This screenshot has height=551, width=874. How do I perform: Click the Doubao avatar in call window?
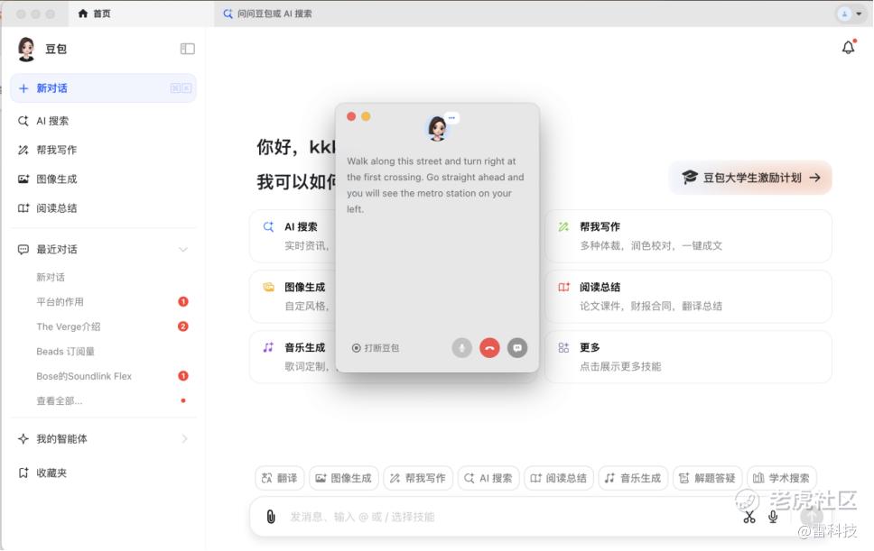(x=437, y=128)
